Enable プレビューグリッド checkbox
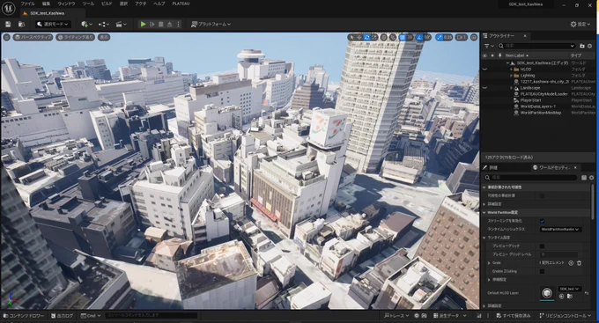The image size is (599, 323). point(542,246)
